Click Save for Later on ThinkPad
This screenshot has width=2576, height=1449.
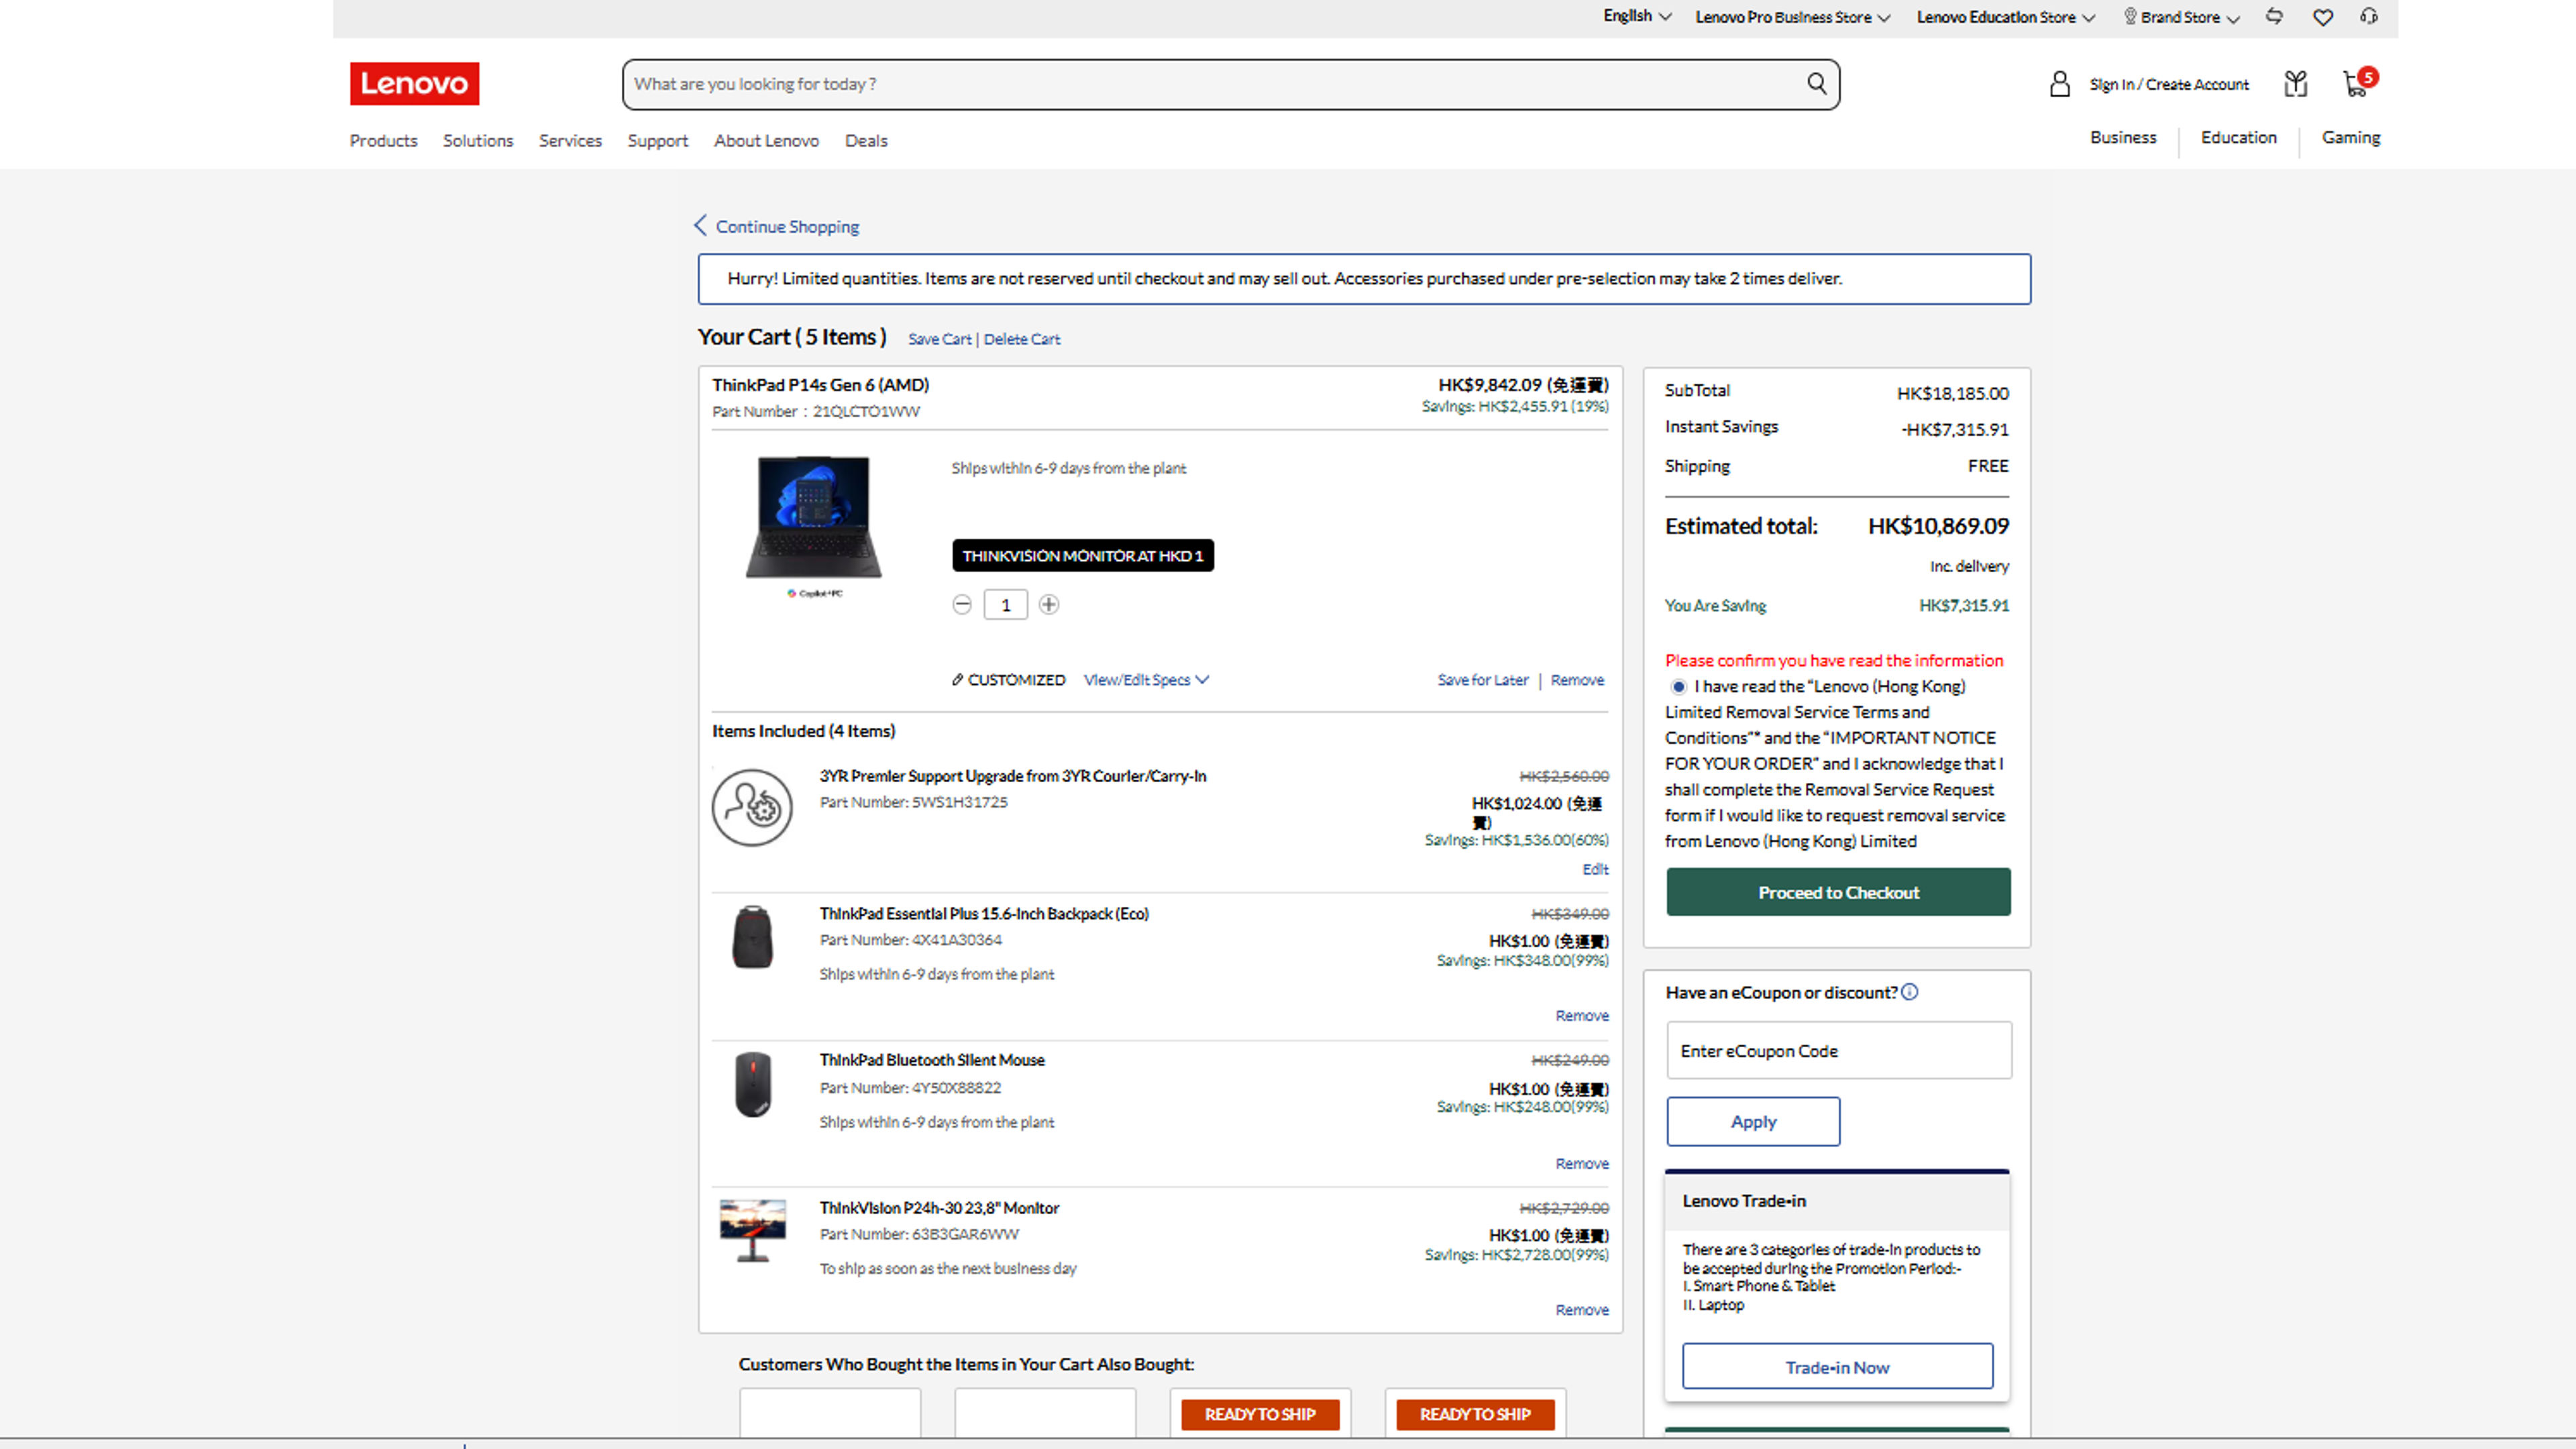(1482, 680)
